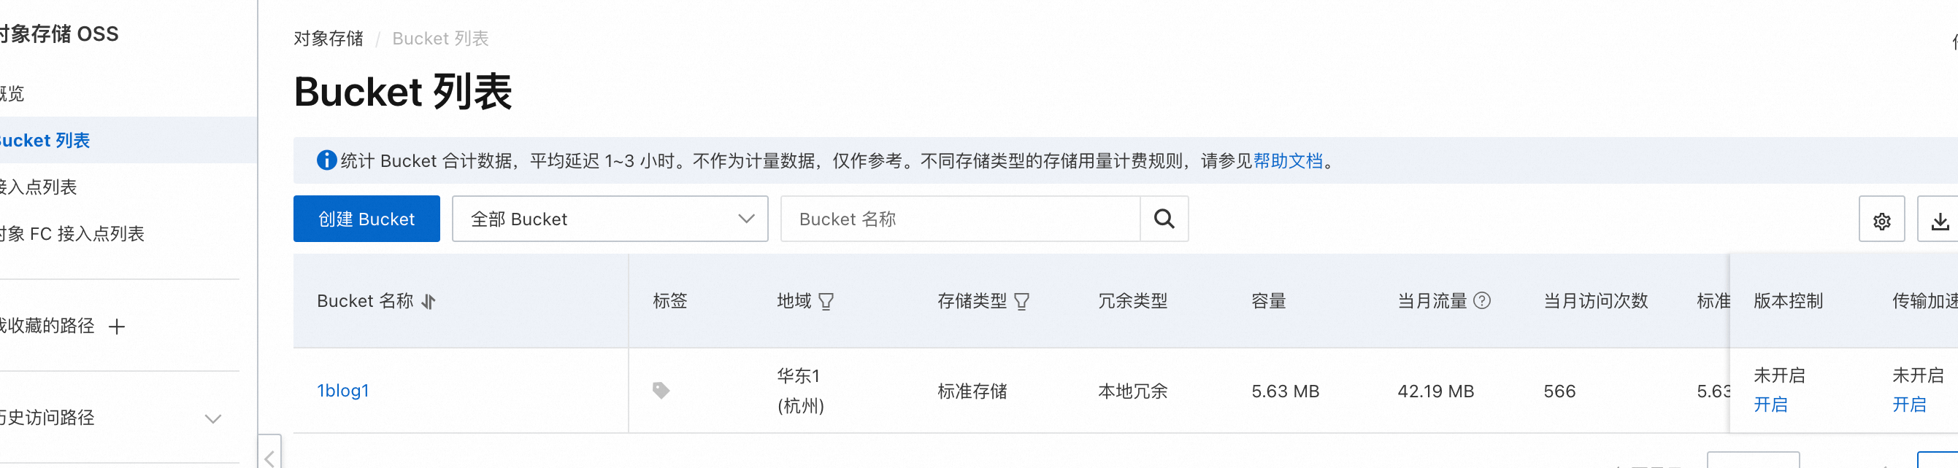The width and height of the screenshot is (1958, 468).
Task: Click the download export icon
Action: pyautogui.click(x=1939, y=221)
